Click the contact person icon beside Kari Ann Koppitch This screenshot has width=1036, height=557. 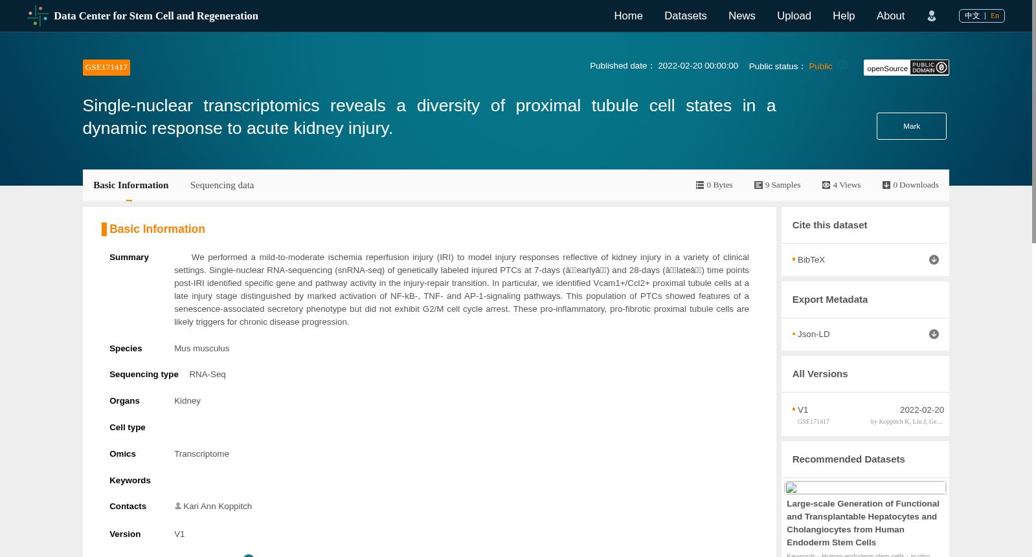178,506
